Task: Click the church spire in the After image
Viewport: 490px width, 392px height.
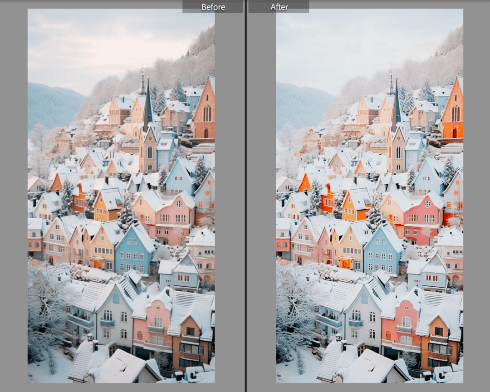Action: pos(396,103)
